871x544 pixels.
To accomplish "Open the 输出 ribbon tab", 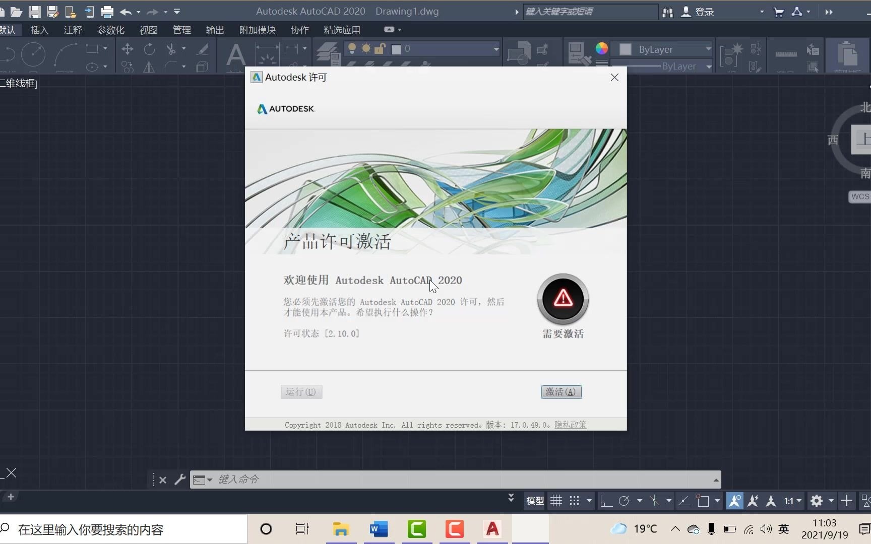I will pos(215,30).
